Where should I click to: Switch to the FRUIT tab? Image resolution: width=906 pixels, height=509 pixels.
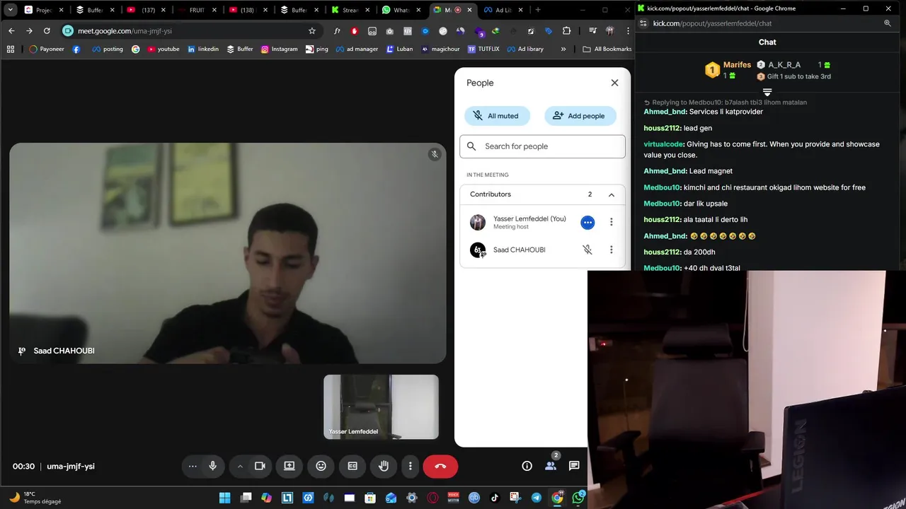tap(196, 10)
